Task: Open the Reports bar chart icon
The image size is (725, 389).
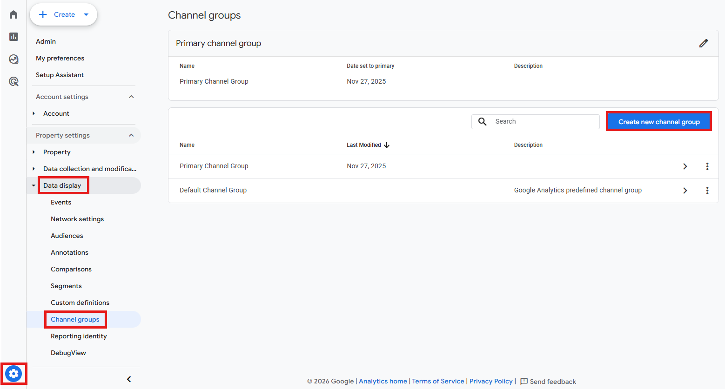Action: [x=13, y=37]
